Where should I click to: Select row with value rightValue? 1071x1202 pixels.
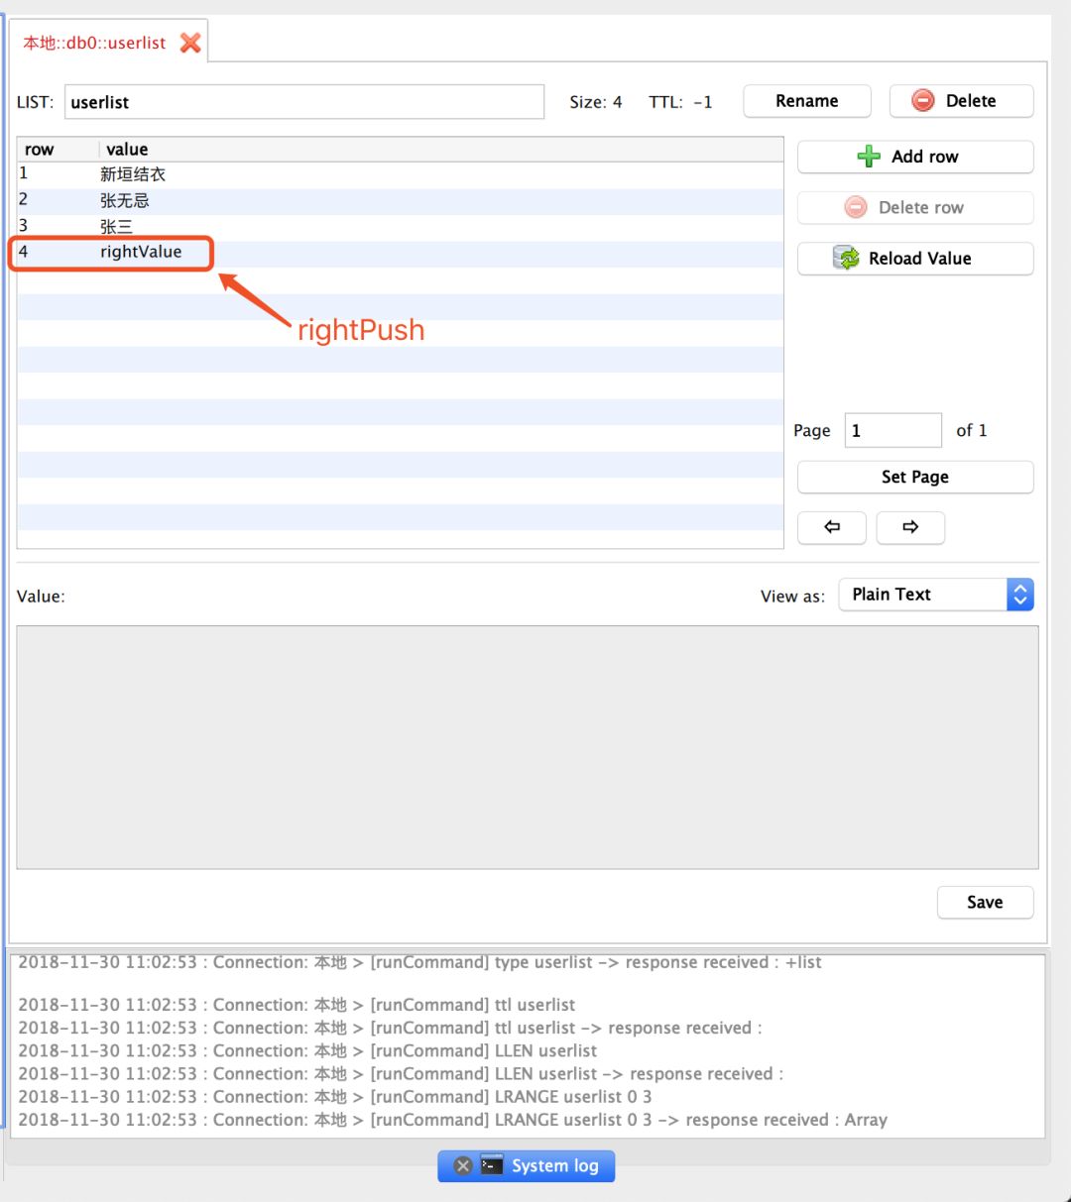401,253
